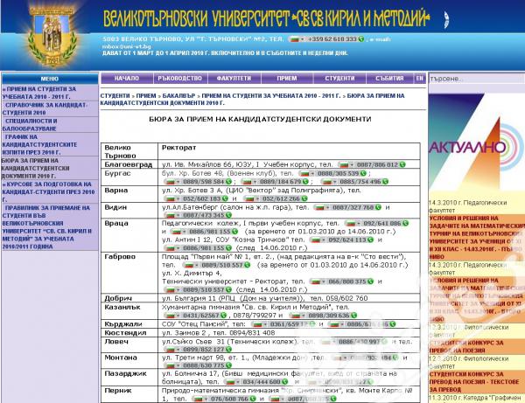Switch the site language with the EN tab
The width and height of the screenshot is (525, 403).
tap(420, 79)
